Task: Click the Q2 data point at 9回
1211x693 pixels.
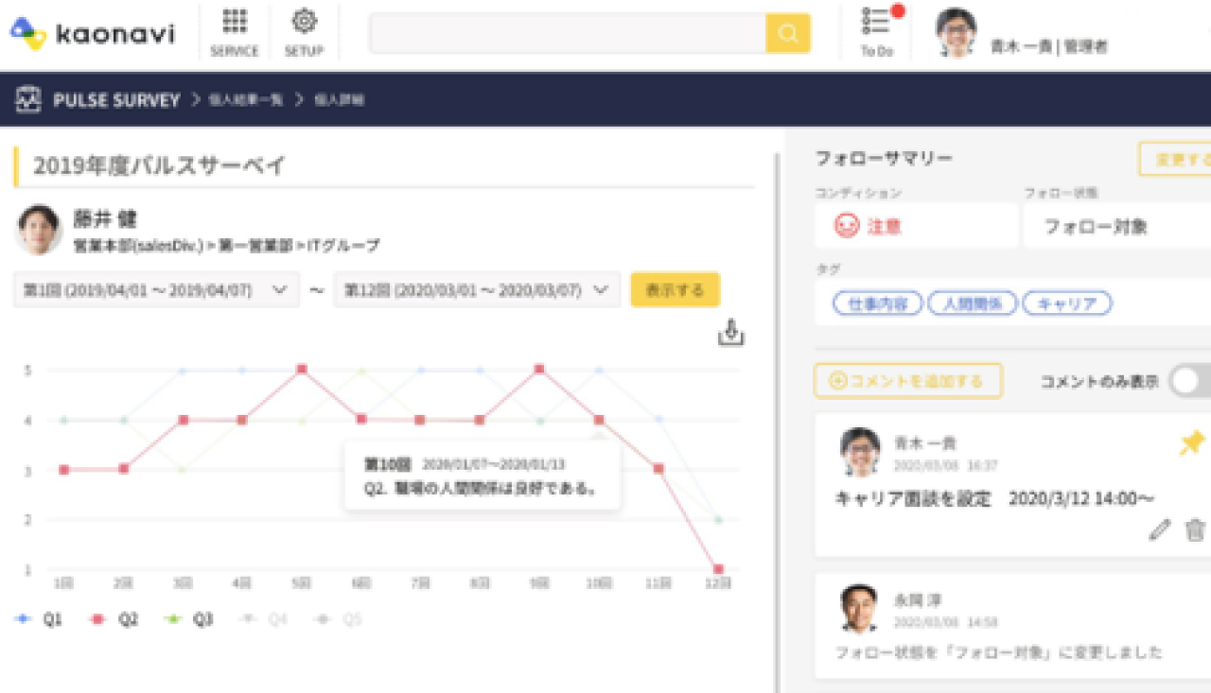Action: pyautogui.click(x=539, y=369)
